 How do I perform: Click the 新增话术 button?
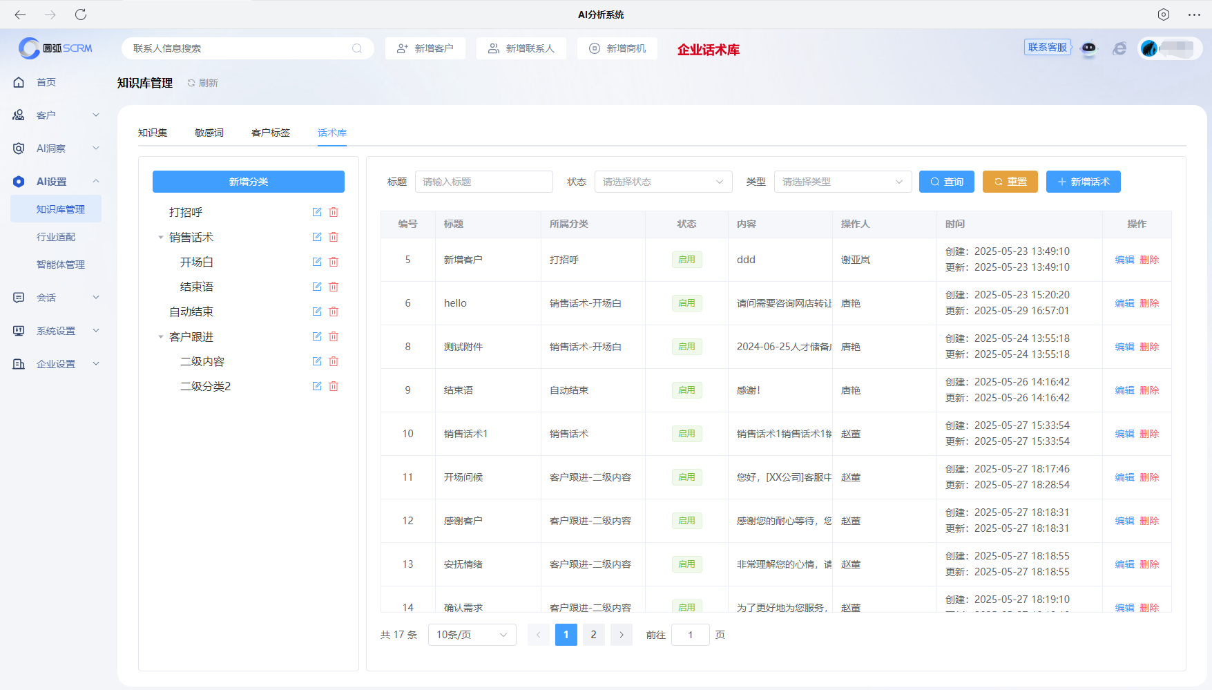point(1083,182)
